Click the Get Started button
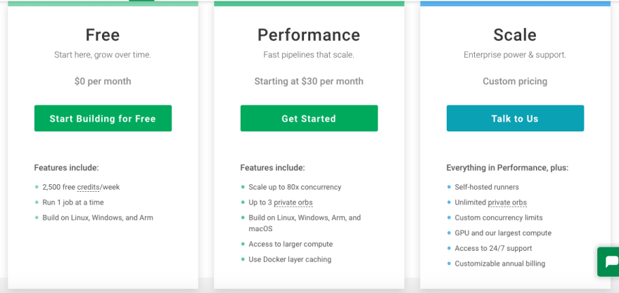Image resolution: width=619 pixels, height=293 pixels. pyautogui.click(x=309, y=118)
